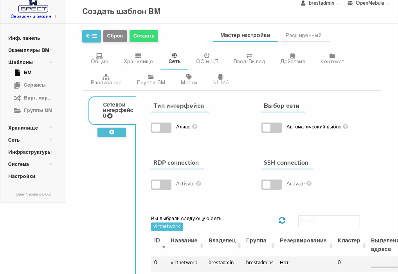Screen dimensions: 398x274
Task: Toggle the Алиас switch
Action: [x=161, y=128]
